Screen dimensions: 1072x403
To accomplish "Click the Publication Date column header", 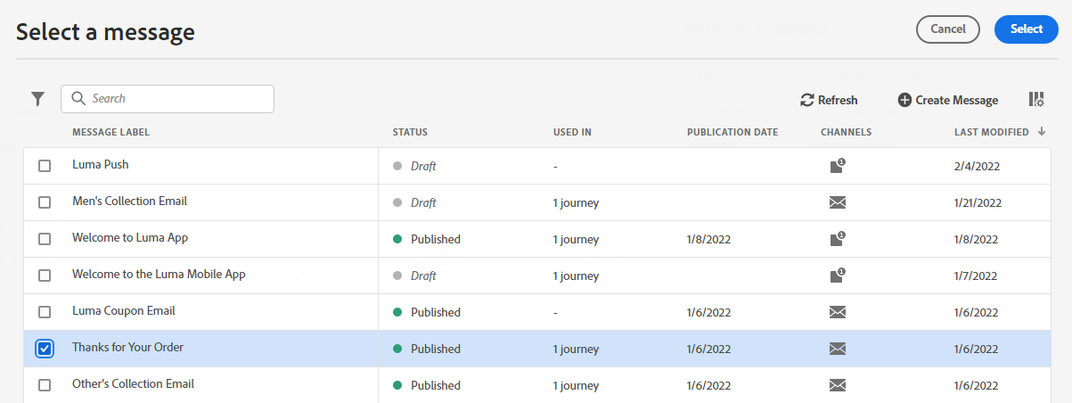I will pos(732,132).
